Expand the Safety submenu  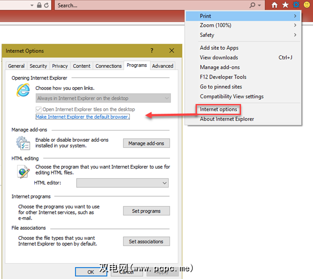(243, 35)
